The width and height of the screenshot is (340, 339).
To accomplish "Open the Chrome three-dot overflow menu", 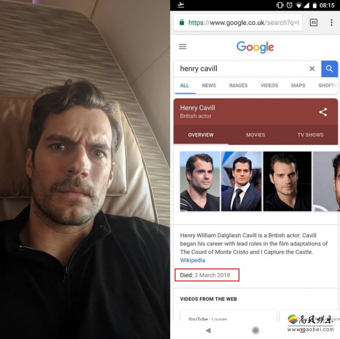I will (331, 22).
